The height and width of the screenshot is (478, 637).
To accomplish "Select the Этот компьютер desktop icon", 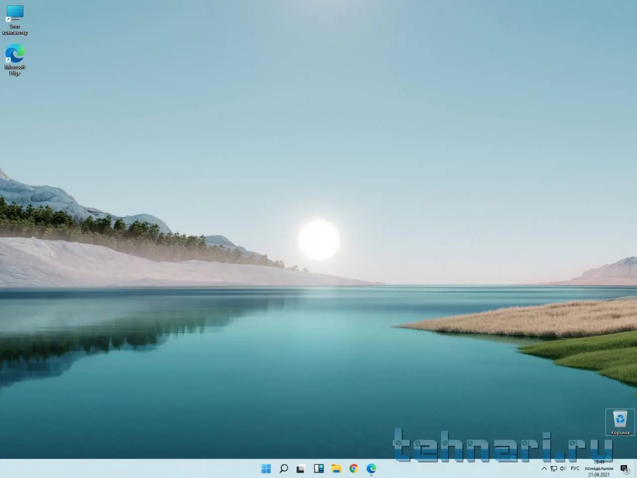I will pyautogui.click(x=15, y=20).
